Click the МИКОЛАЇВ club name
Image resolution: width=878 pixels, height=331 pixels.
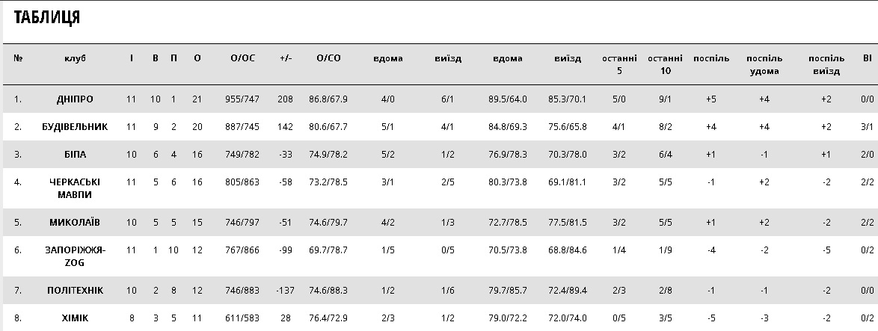(x=75, y=223)
